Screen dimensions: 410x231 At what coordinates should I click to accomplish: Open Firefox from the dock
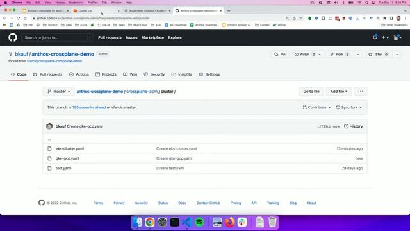(230, 222)
